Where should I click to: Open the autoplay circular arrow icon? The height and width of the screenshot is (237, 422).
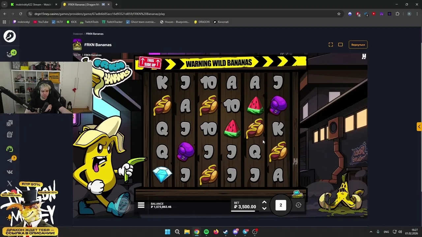[298, 205]
